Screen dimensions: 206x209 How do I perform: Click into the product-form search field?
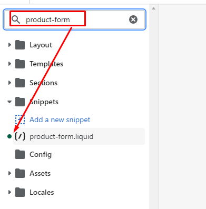(x=75, y=19)
